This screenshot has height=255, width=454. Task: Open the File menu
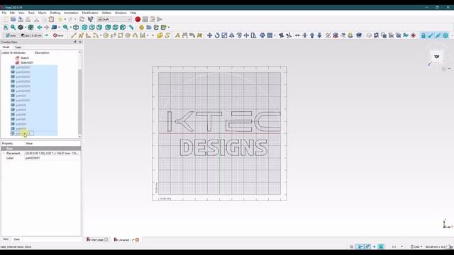tap(4, 13)
